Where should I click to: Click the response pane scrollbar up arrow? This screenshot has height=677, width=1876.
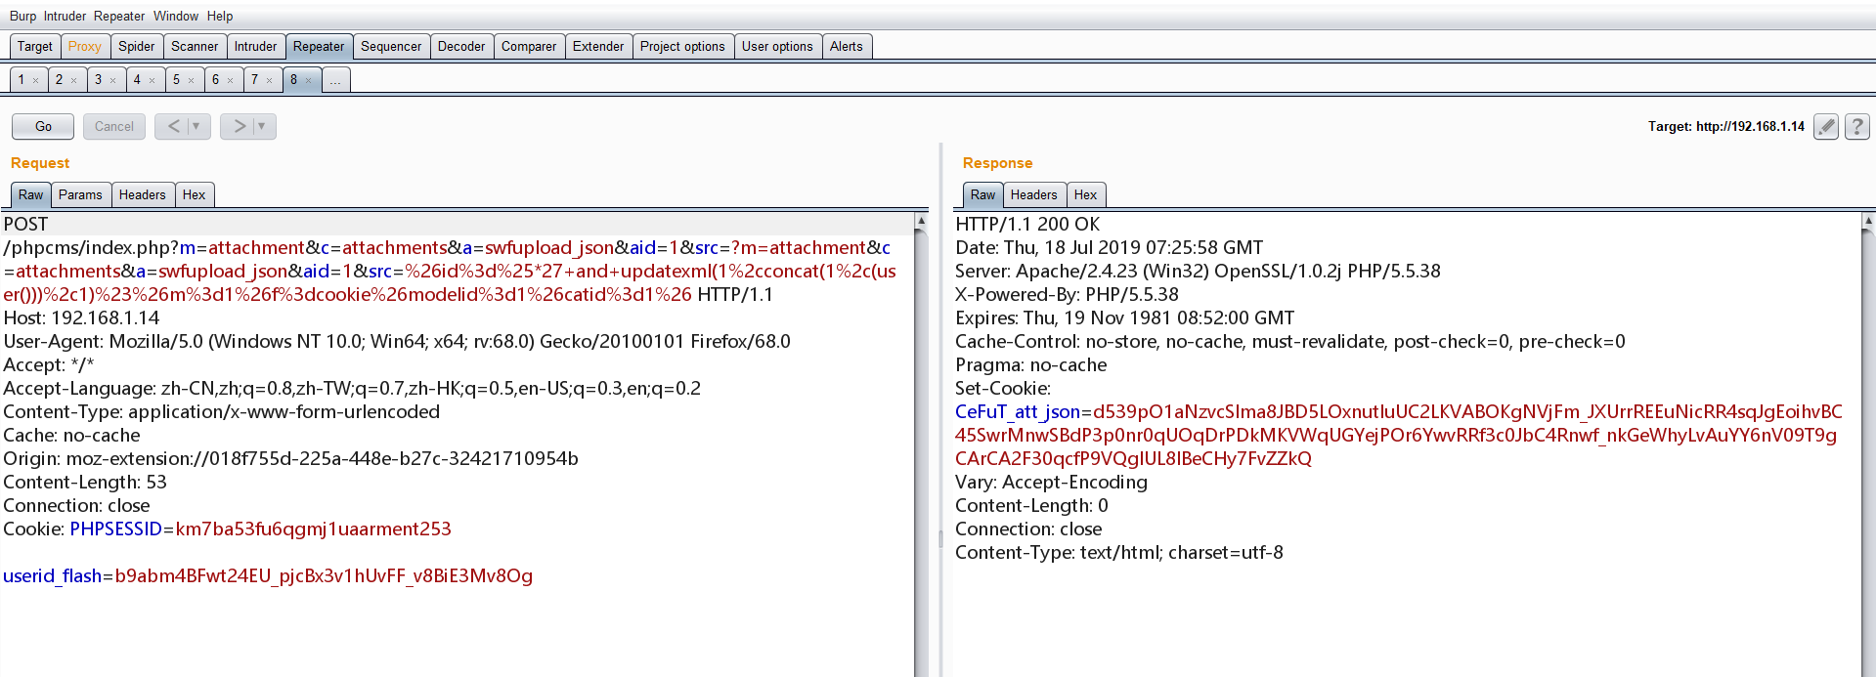(x=1868, y=222)
